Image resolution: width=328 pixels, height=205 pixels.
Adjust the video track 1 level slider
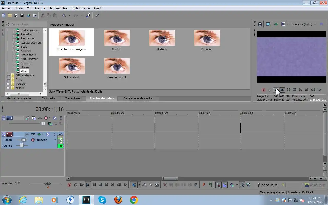(x=43, y=124)
